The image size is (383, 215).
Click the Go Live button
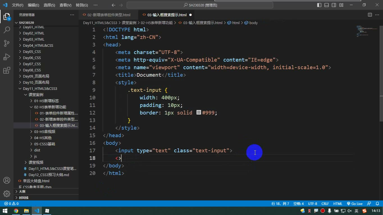[355, 204]
